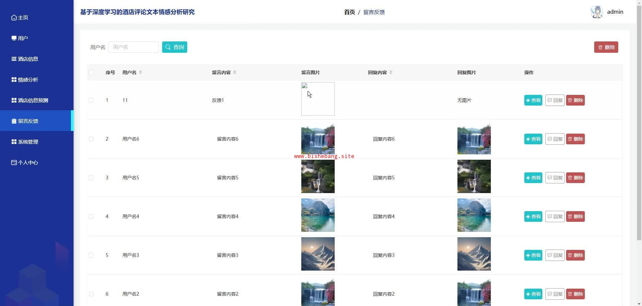The width and height of the screenshot is (642, 306).
Task: Sort table by 留言内容 column arrows
Action: tap(235, 72)
